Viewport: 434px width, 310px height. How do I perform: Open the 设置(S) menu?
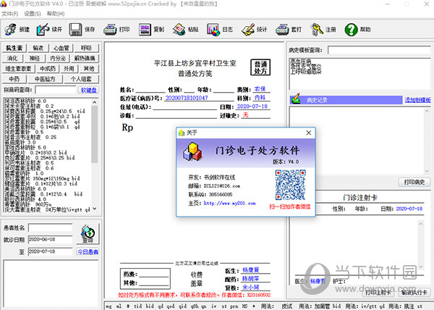tap(32, 13)
